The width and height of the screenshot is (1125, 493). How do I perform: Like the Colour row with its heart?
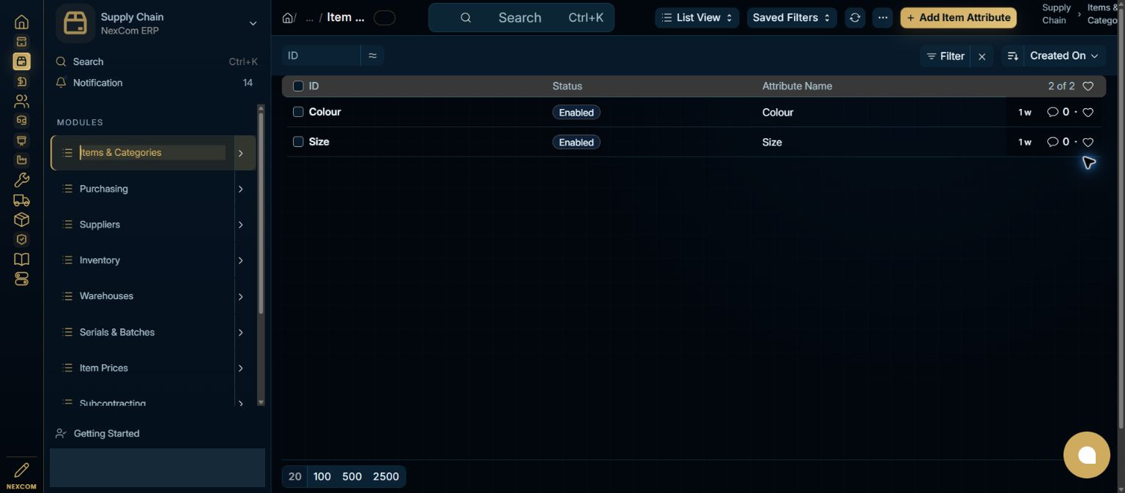point(1088,113)
